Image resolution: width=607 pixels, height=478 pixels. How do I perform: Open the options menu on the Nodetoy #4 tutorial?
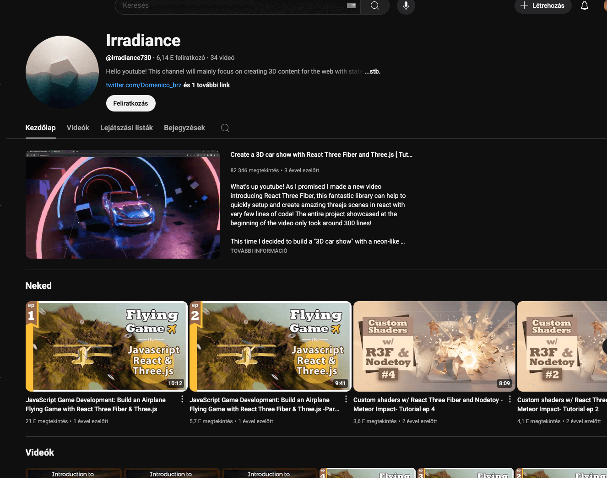[509, 399]
